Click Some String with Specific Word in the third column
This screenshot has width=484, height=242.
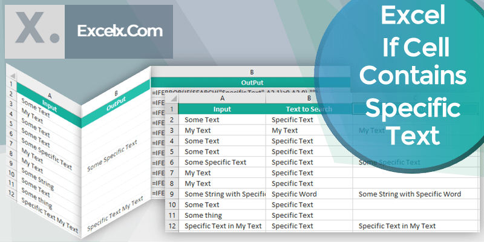click(x=410, y=194)
